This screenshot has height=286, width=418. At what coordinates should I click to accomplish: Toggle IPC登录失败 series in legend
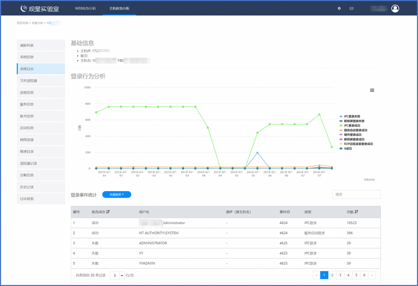pos(350,116)
